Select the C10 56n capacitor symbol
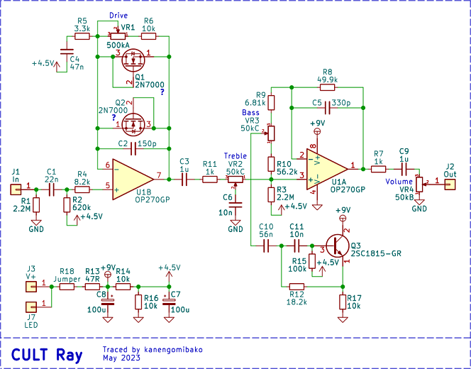 click(266, 246)
